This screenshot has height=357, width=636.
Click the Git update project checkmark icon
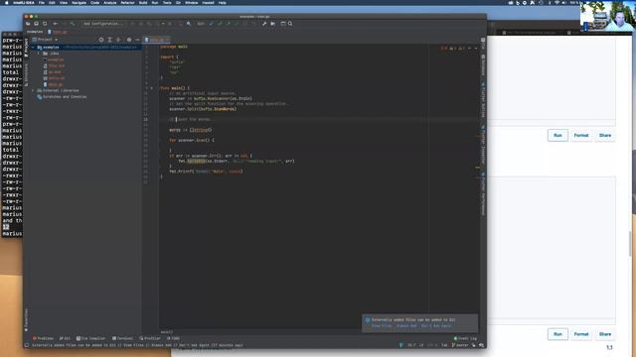[x=211, y=24]
